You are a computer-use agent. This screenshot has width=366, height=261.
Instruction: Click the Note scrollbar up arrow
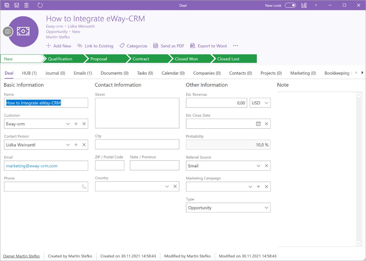359,95
